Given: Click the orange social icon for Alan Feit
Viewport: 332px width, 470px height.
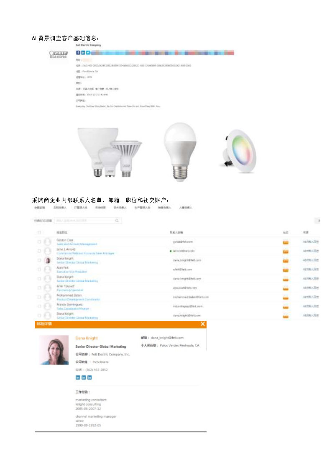Looking at the screenshot, I should pyautogui.click(x=286, y=270).
